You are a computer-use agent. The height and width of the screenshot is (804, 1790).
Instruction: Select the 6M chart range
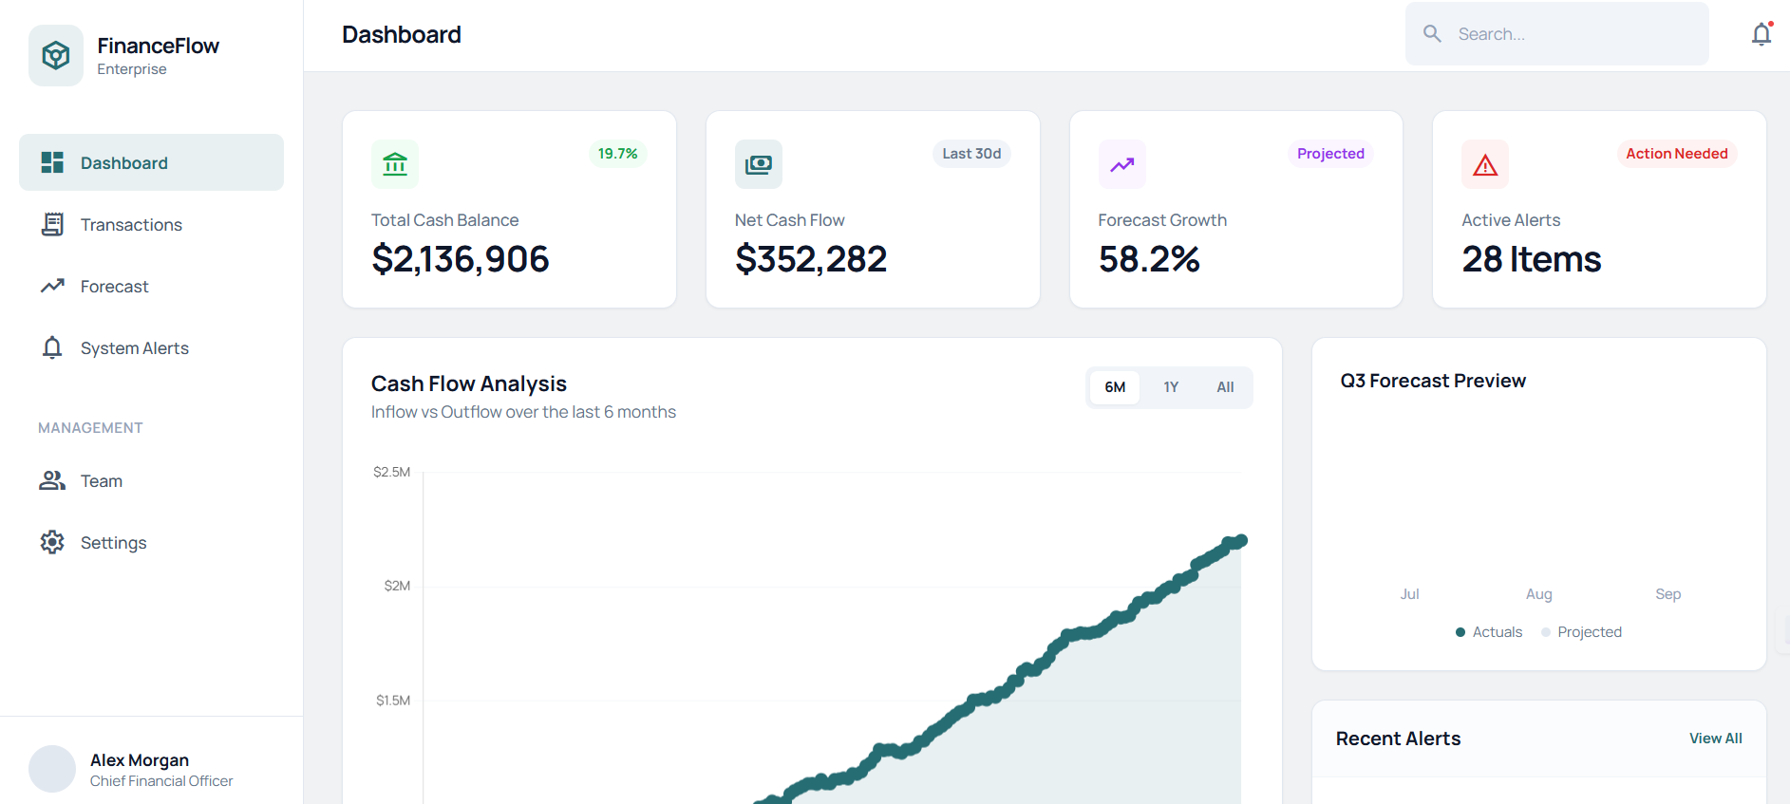point(1115,387)
